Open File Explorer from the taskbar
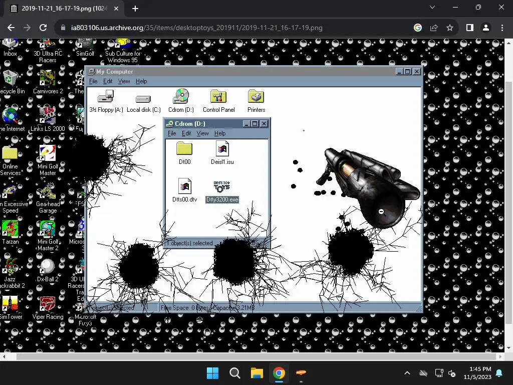Image resolution: width=513 pixels, height=385 pixels. tap(257, 373)
